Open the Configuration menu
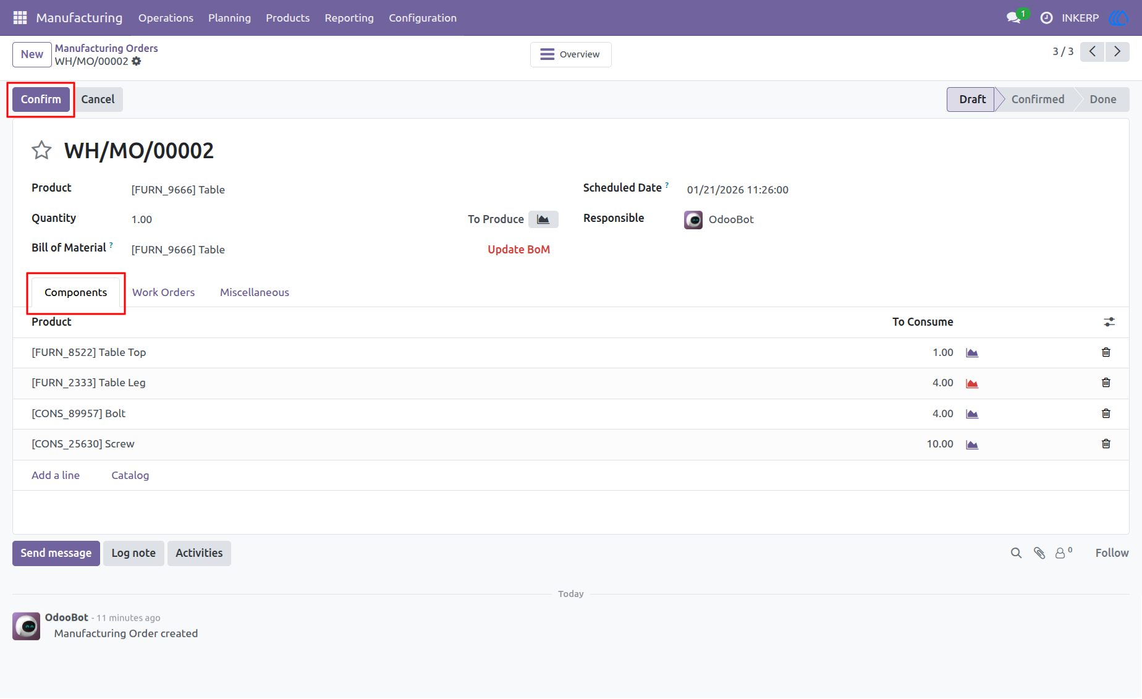 (x=423, y=18)
